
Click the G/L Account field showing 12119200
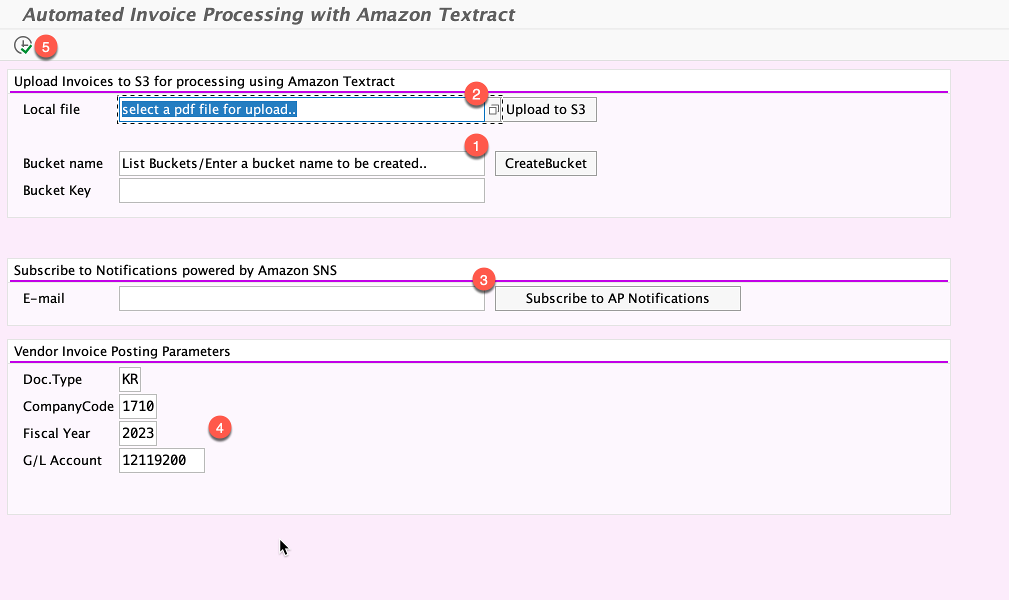coord(162,460)
